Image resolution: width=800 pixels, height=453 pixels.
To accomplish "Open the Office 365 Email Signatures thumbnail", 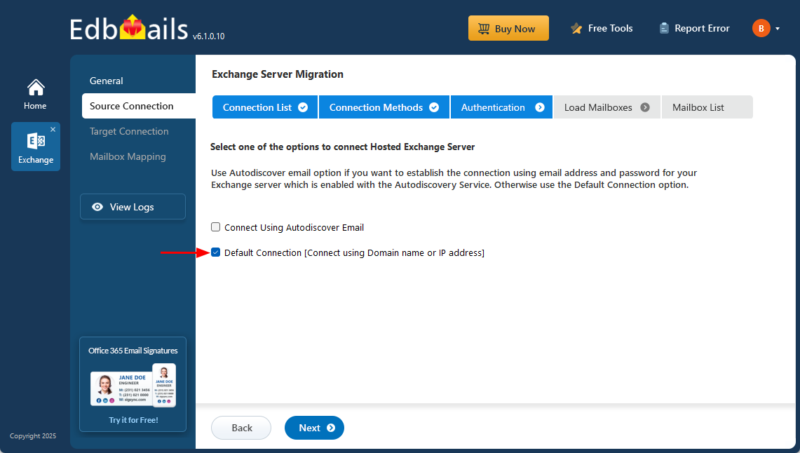I will pos(133,385).
